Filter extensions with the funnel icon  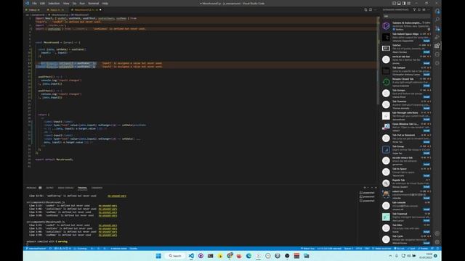click(x=414, y=9)
